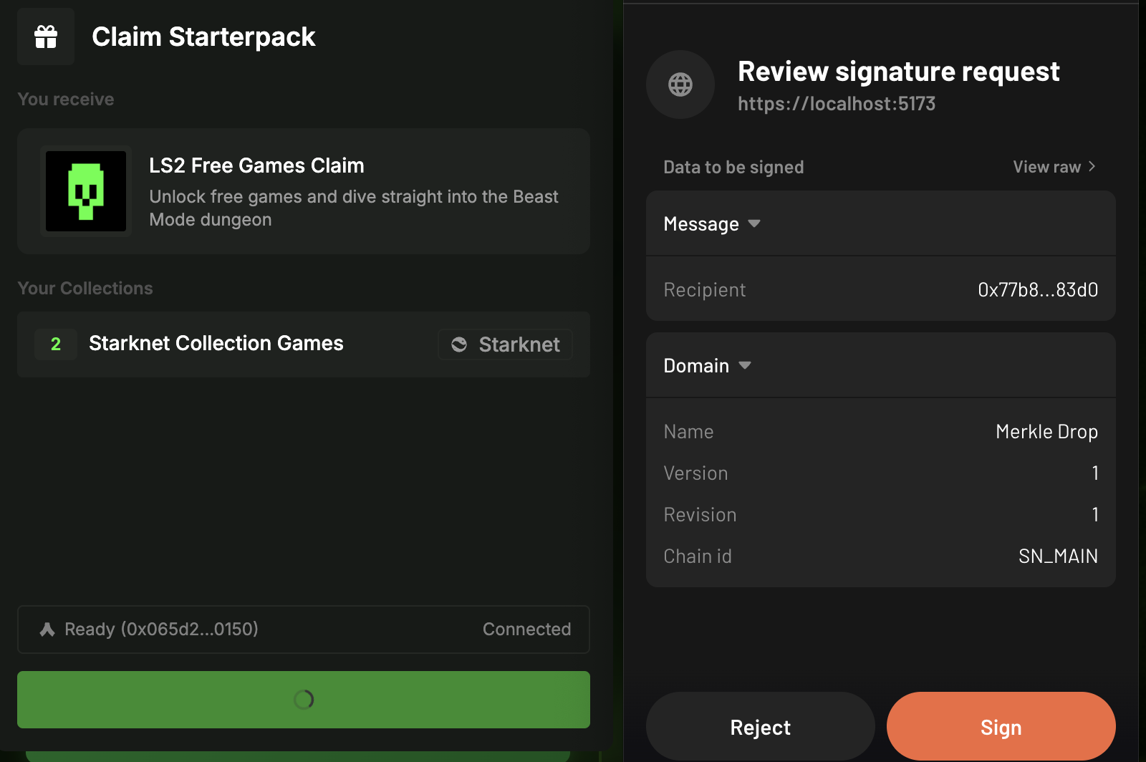Click the loading spinner on the green button
The width and height of the screenshot is (1146, 762).
304,700
